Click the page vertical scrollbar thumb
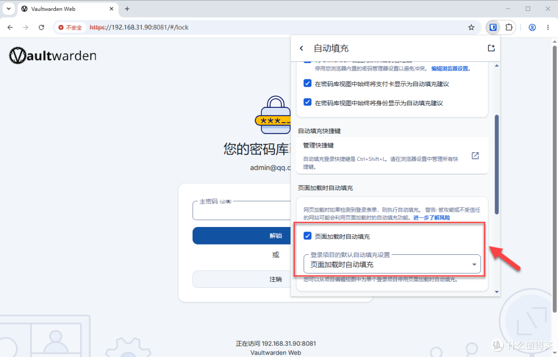Image resolution: width=558 pixels, height=357 pixels. (554, 179)
